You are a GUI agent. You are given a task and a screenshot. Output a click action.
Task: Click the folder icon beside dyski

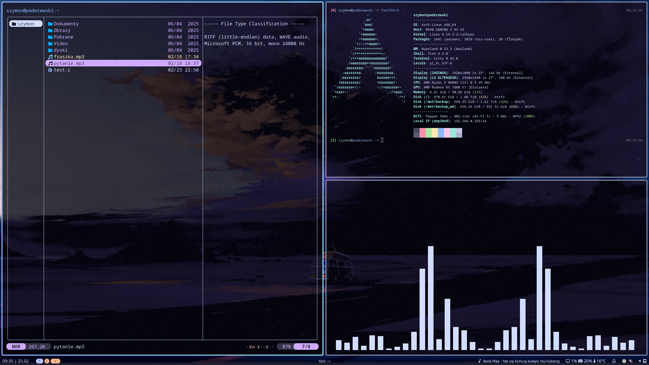[50, 50]
